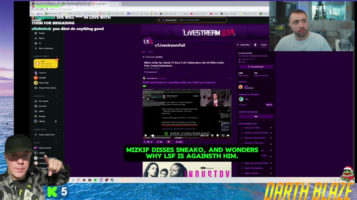This screenshot has width=357, height=200.
Task: Click Create Custom Feed
Action: point(45,135)
